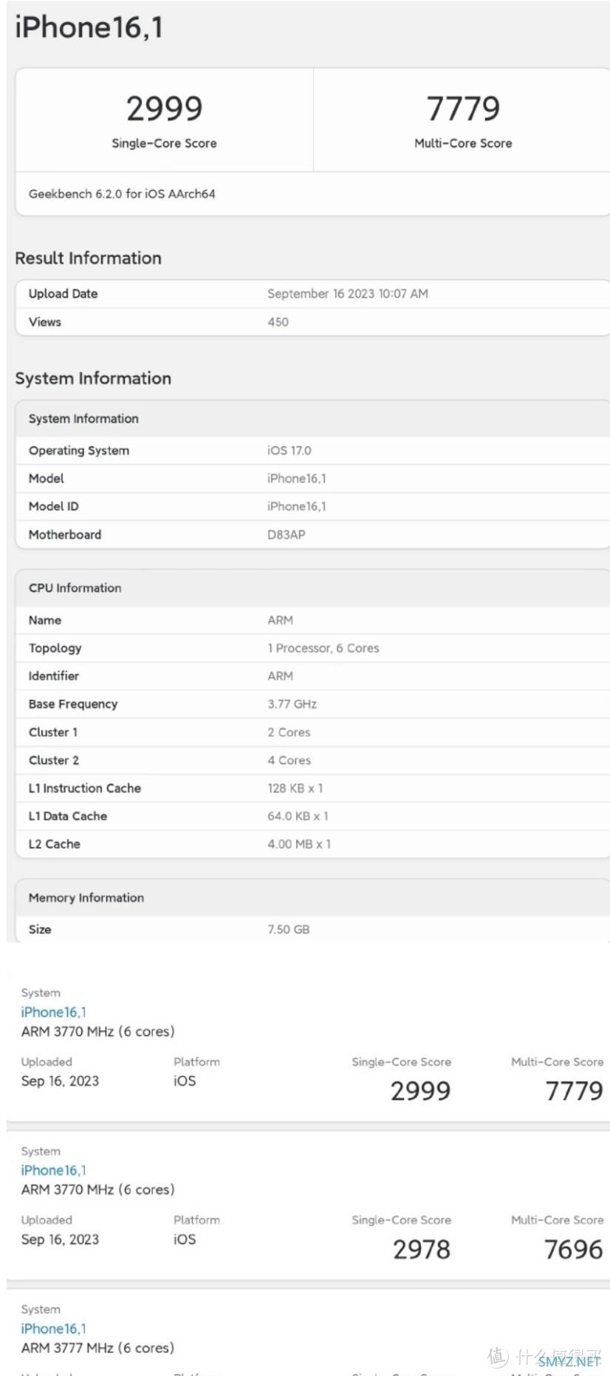Click the Base Frequency value 3.77 GHz
This screenshot has width=610, height=1376.
[x=292, y=704]
